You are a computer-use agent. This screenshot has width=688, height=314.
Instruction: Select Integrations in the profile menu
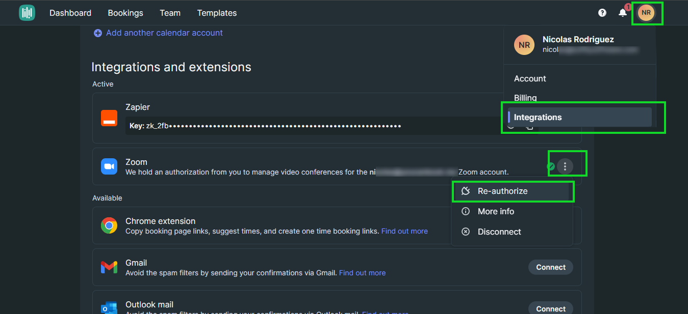580,117
